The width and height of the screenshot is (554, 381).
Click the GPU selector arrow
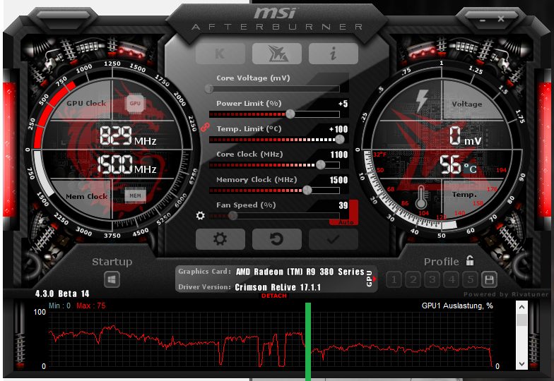pyautogui.click(x=375, y=279)
